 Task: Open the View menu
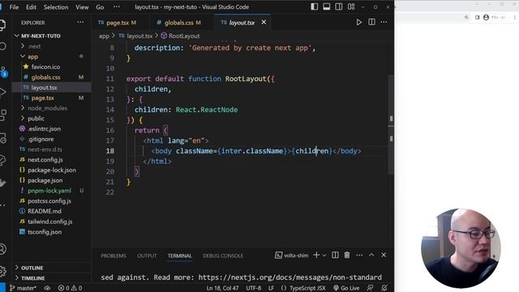[82, 7]
